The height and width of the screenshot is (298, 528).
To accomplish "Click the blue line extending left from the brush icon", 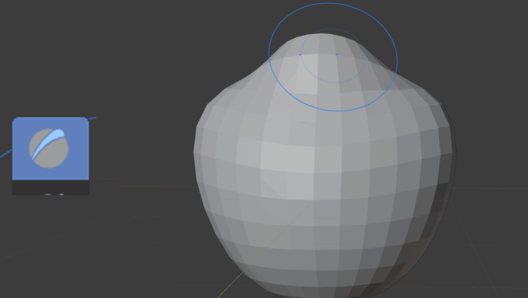I will pos(5,154).
